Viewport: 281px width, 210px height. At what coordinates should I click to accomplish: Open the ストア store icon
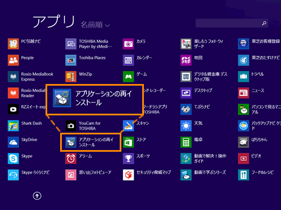point(128,142)
